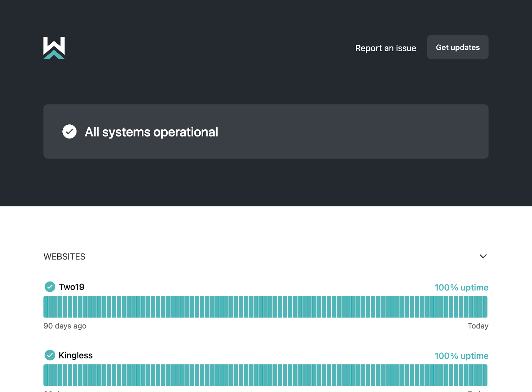The height and width of the screenshot is (392, 532).
Task: Click the Kingless uptime history bar
Action: tap(265, 375)
